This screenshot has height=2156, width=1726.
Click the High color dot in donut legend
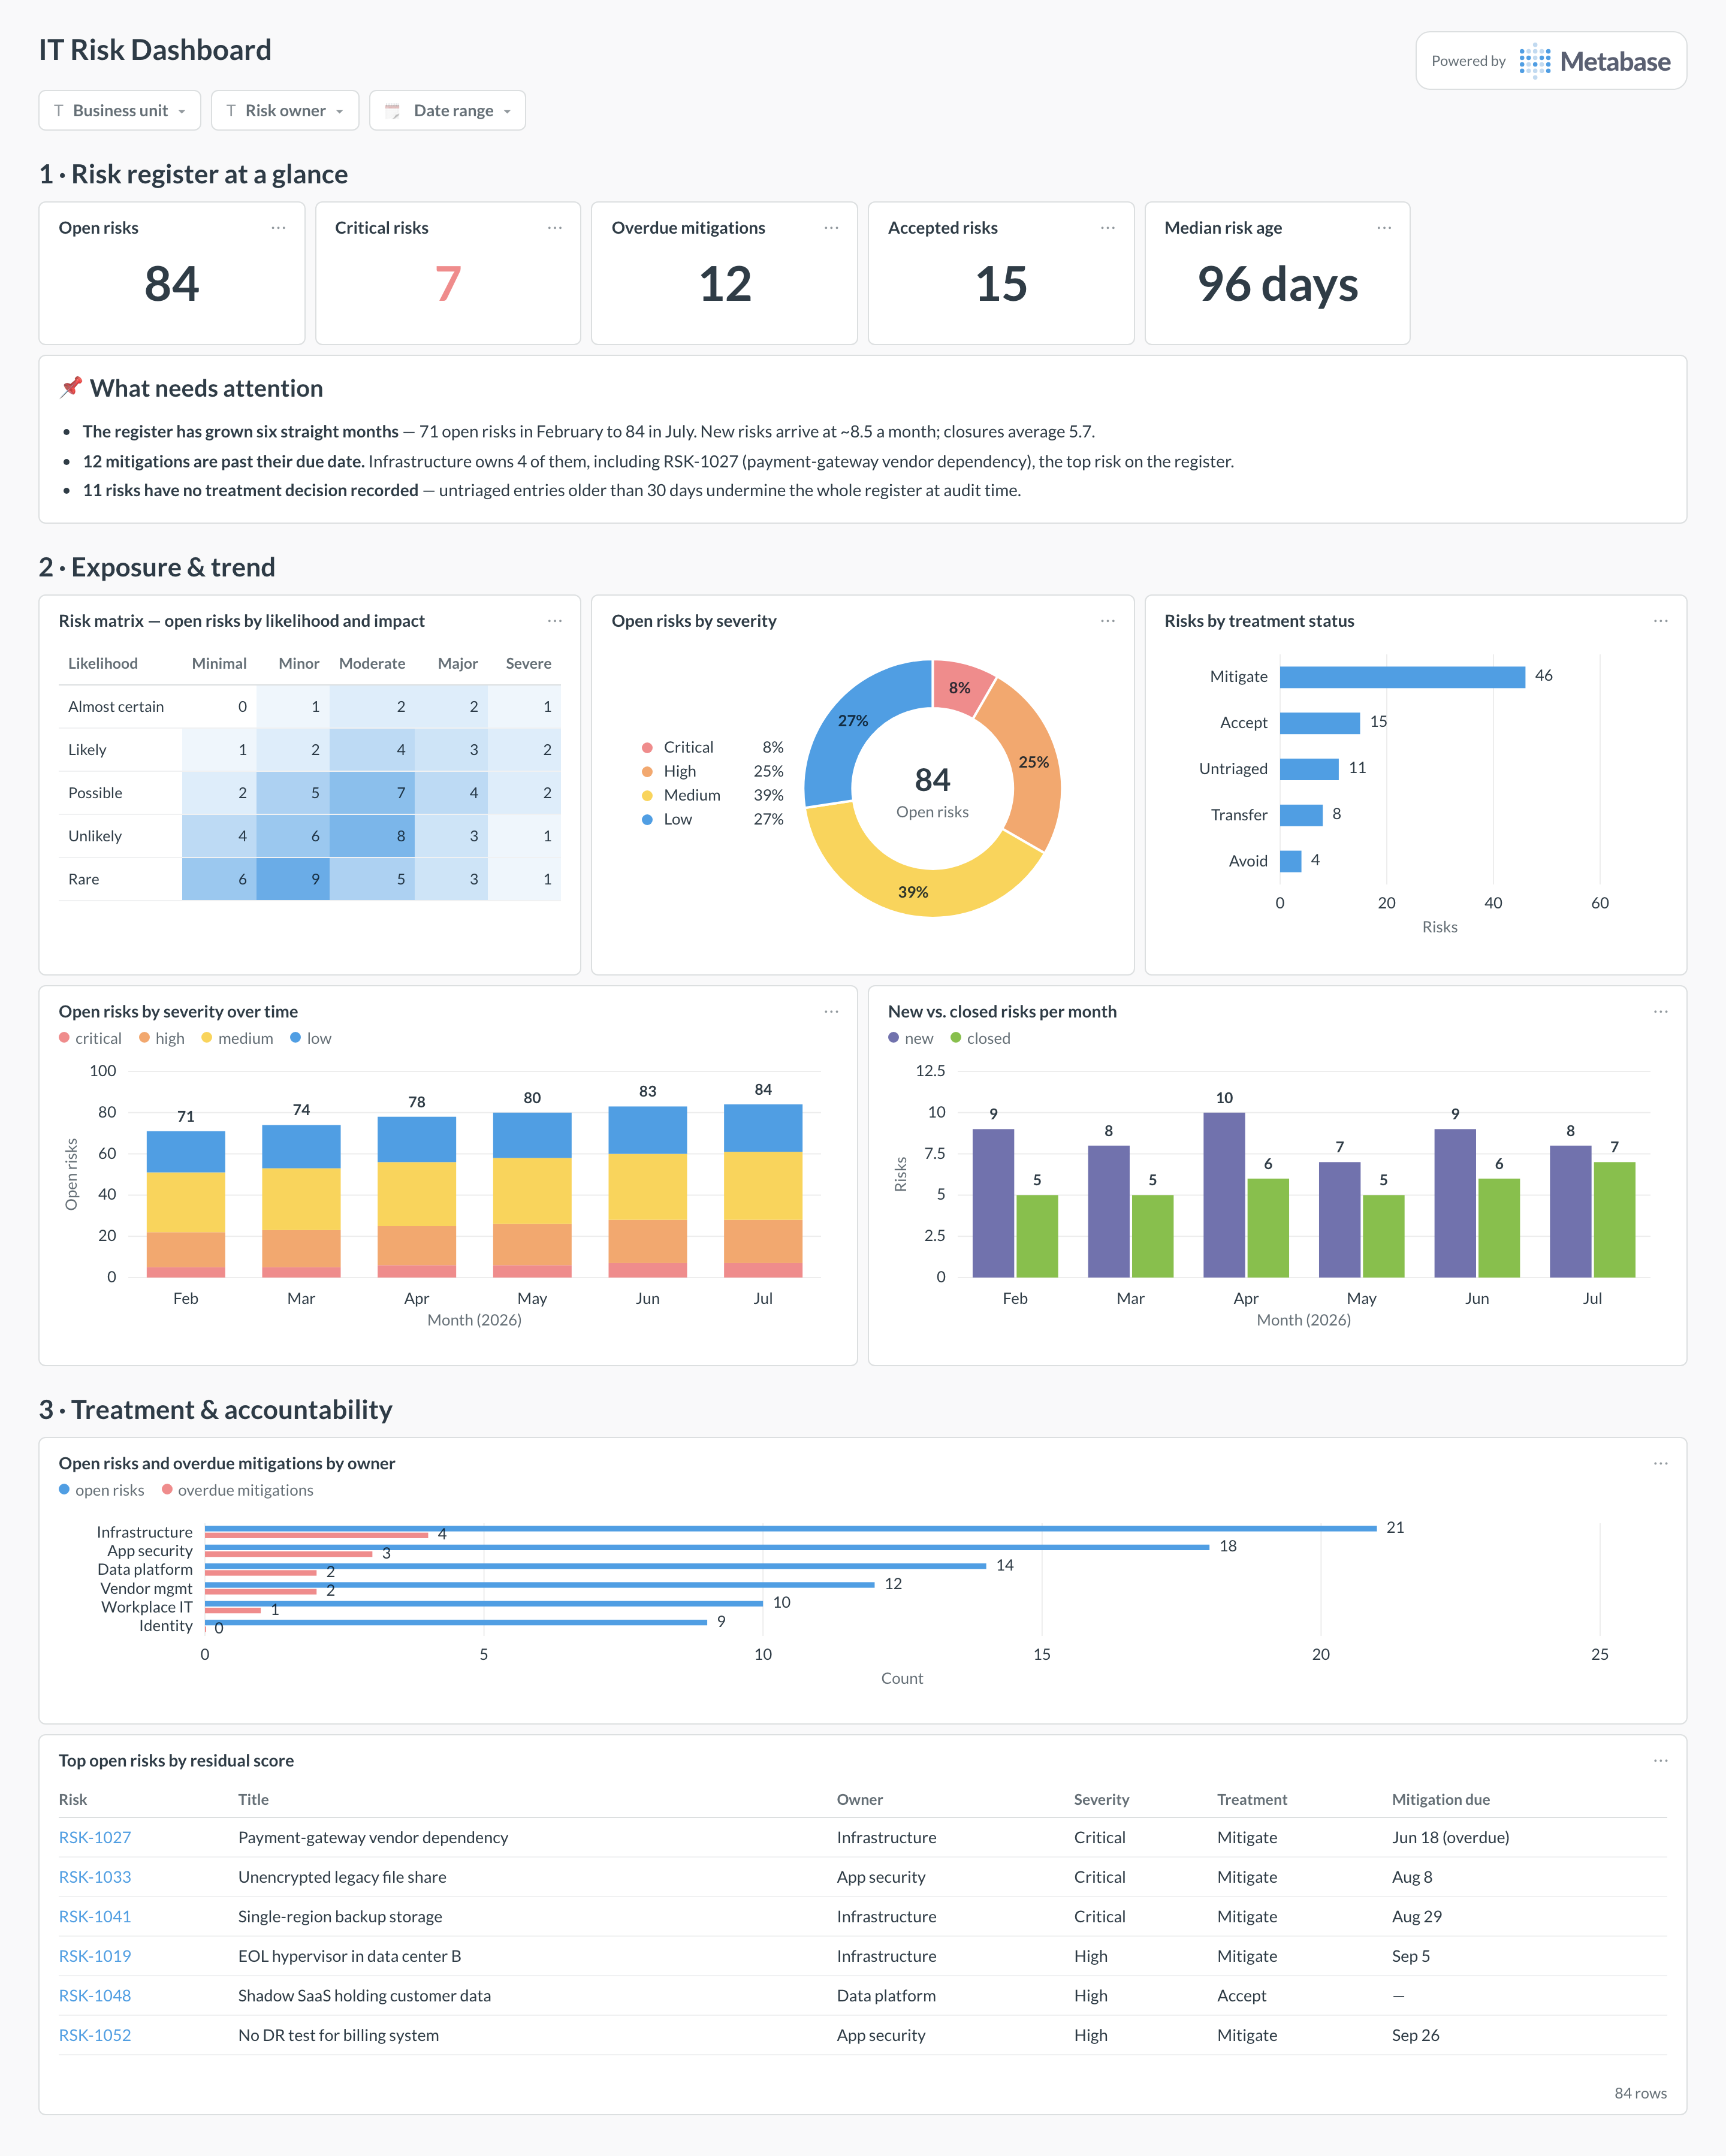point(647,772)
